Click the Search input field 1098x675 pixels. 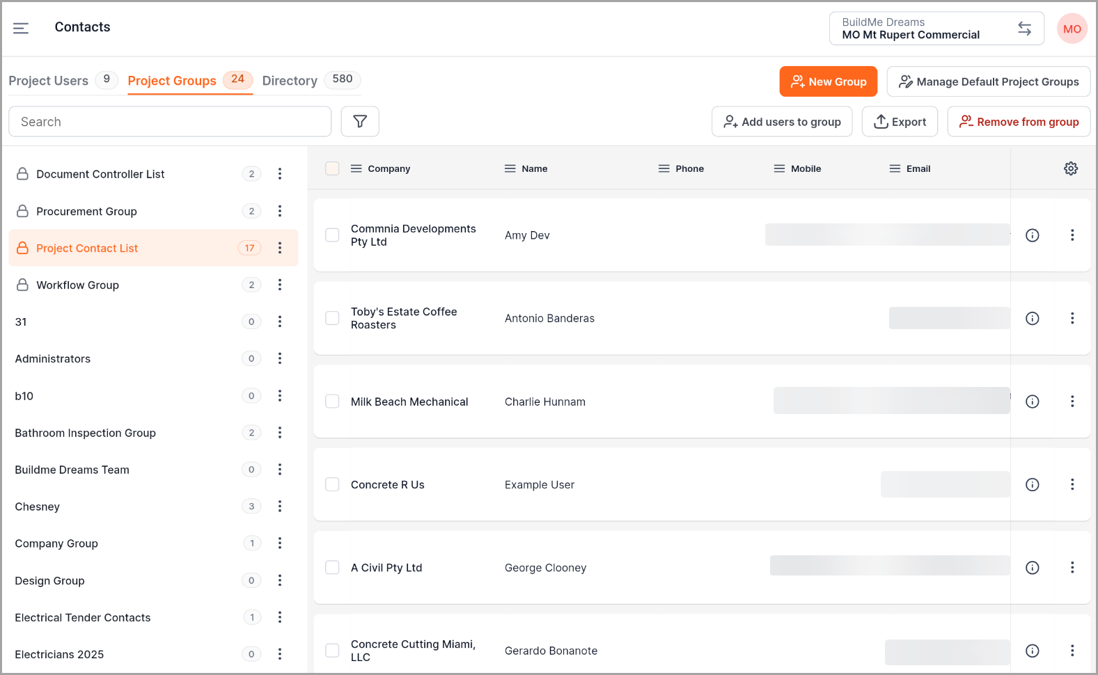point(170,122)
